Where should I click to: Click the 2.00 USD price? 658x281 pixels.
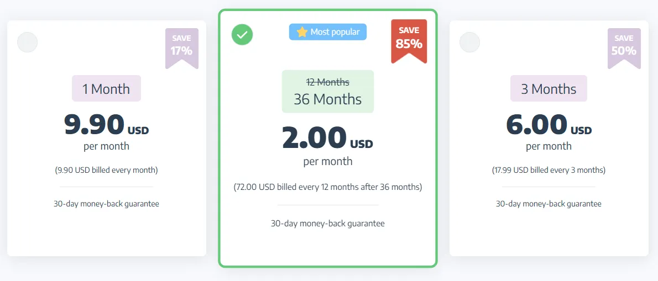[327, 139]
